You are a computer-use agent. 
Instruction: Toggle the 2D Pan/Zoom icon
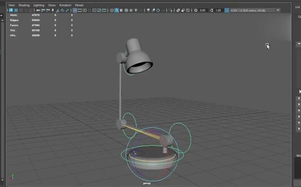click(x=62, y=10)
